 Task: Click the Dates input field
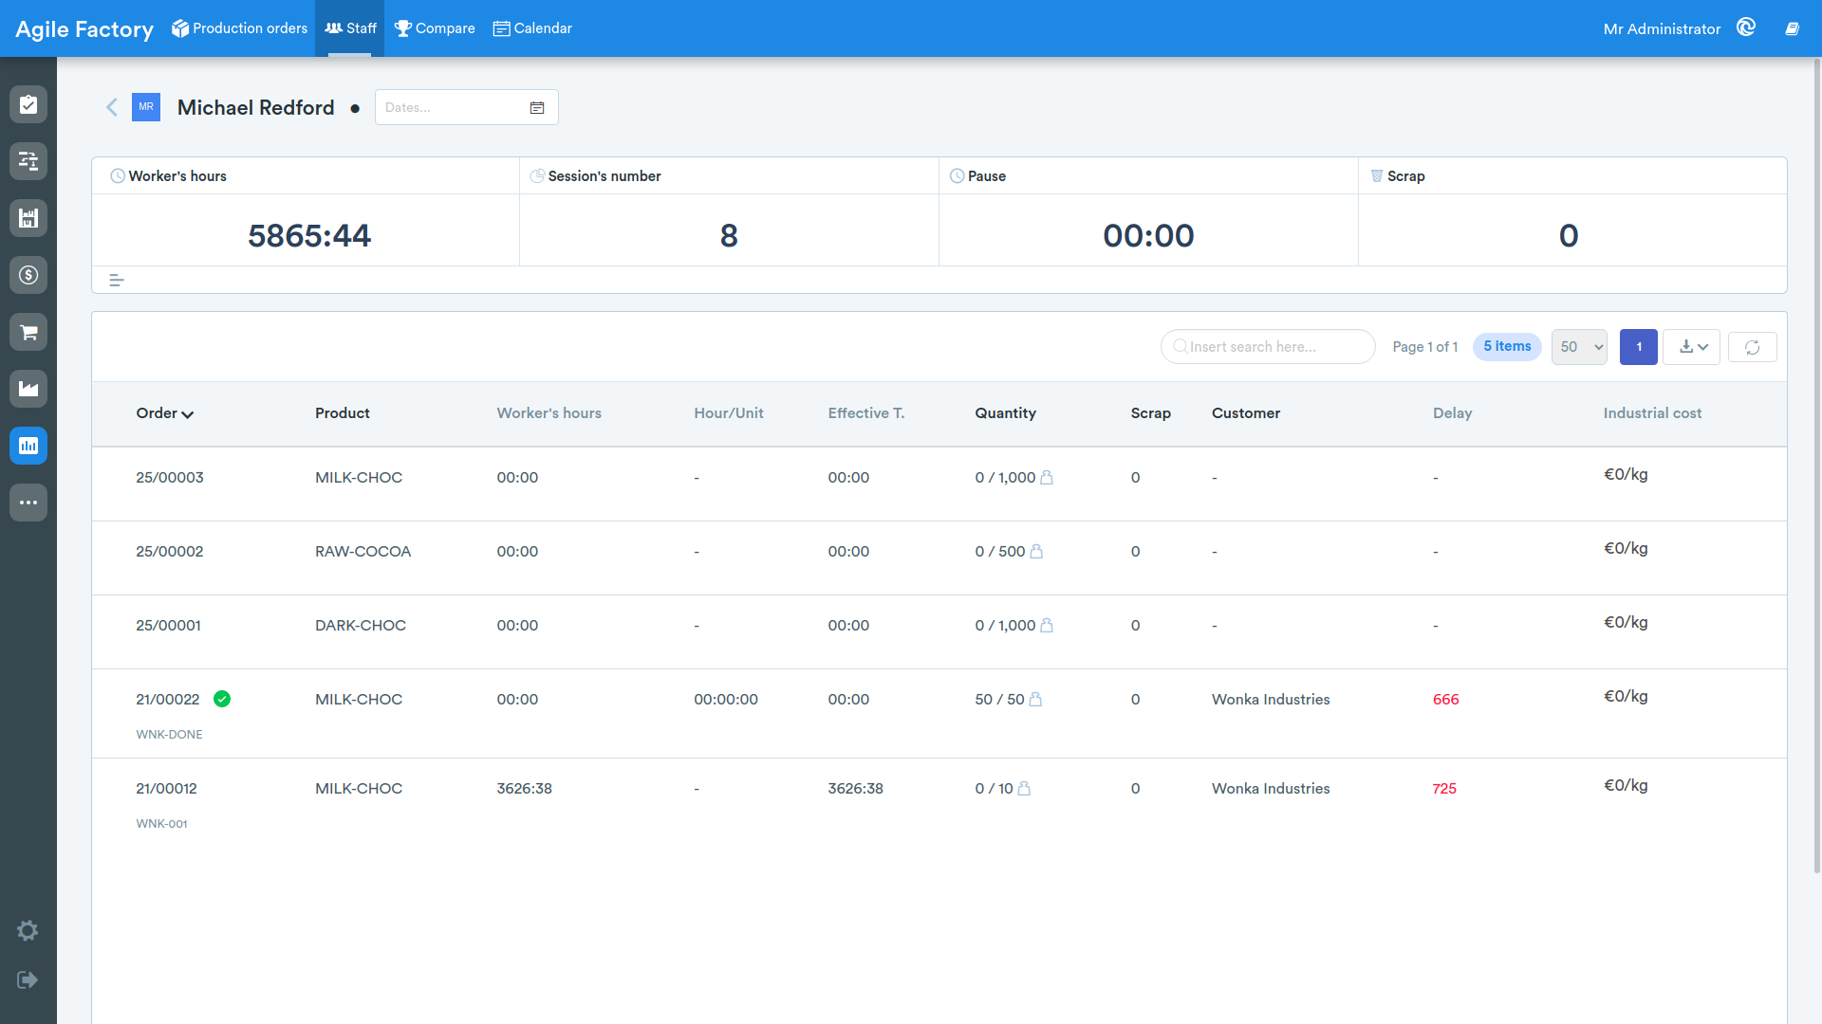466,107
